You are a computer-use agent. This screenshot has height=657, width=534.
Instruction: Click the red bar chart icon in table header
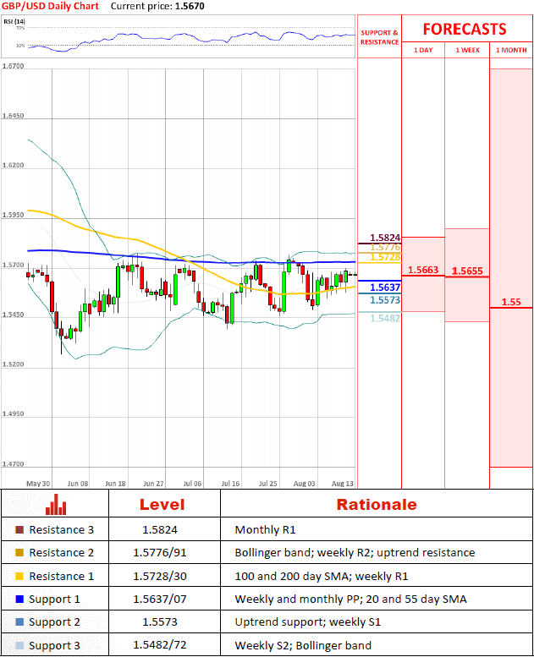pyautogui.click(x=56, y=504)
